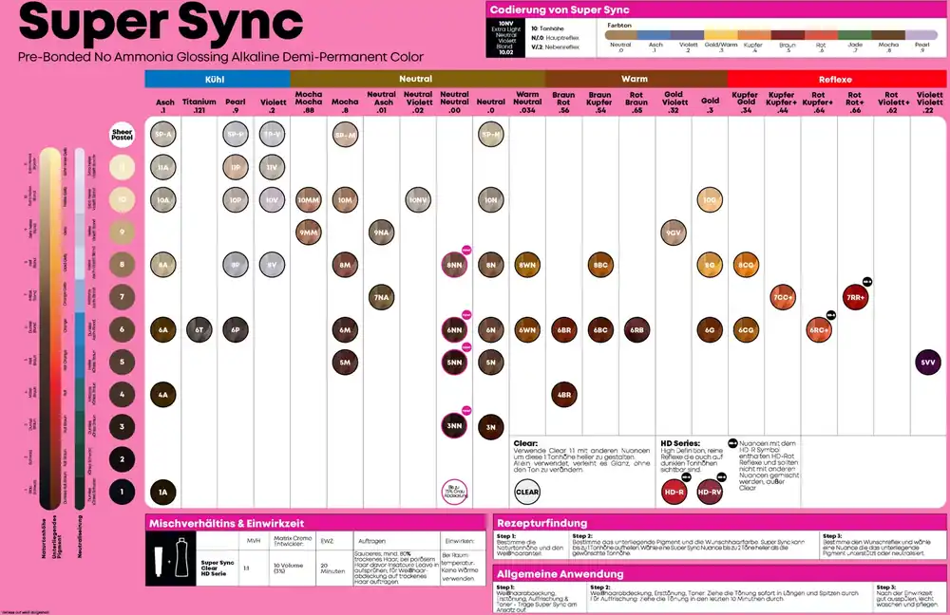Click the Super Sync title
Image resolution: width=950 pixels, height=615 pixels.
tap(161, 23)
